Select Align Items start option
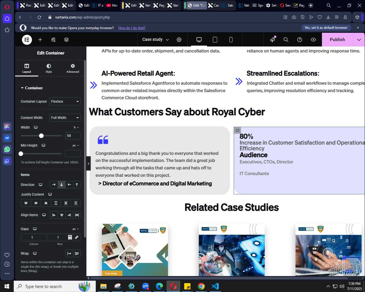This screenshot has width=365, height=292. click(x=54, y=215)
